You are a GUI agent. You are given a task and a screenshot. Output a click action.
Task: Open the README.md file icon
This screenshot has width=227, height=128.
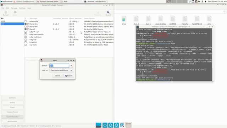pyautogui.click(x=197, y=19)
